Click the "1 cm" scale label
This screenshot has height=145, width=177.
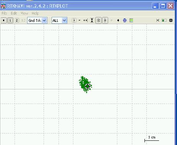pyautogui.click(x=152, y=137)
